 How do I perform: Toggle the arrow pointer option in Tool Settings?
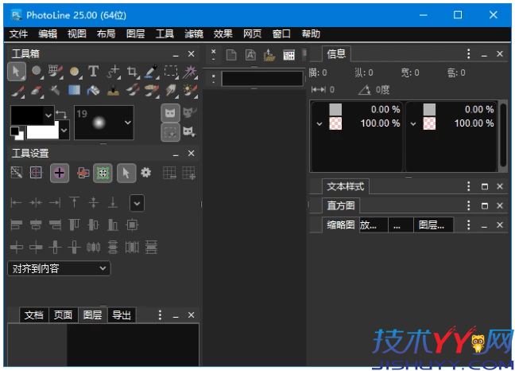(126, 173)
